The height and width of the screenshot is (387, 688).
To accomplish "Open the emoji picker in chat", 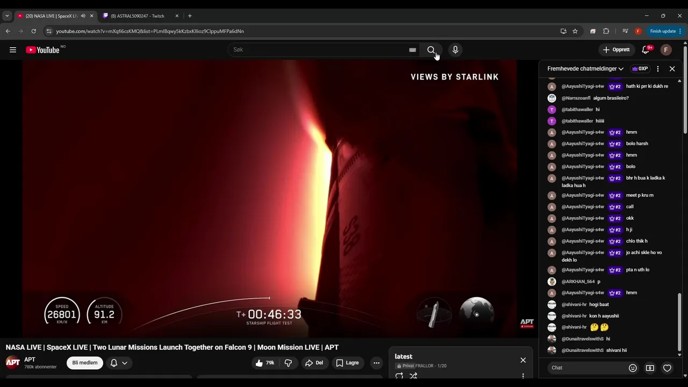I will click(x=633, y=368).
